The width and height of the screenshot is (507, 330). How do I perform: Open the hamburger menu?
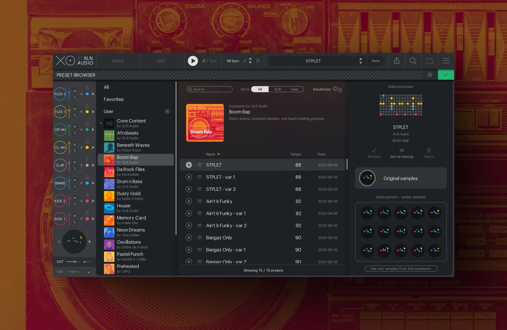(x=446, y=61)
